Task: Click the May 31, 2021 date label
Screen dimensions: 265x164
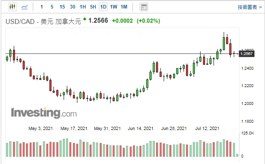Action: click(x=107, y=128)
